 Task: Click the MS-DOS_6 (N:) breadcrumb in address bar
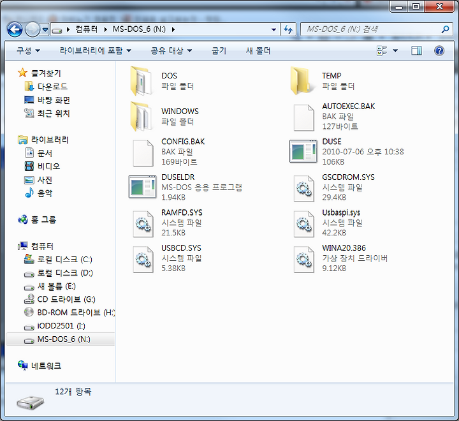[140, 29]
